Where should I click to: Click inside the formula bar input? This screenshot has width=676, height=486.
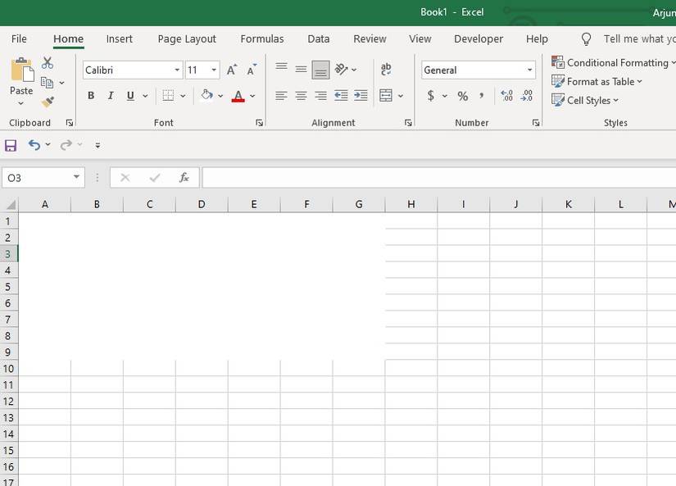pos(434,178)
